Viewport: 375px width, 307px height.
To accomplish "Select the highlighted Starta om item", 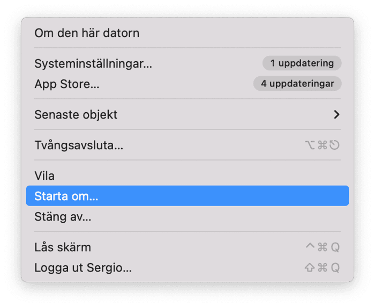I will click(66, 196).
